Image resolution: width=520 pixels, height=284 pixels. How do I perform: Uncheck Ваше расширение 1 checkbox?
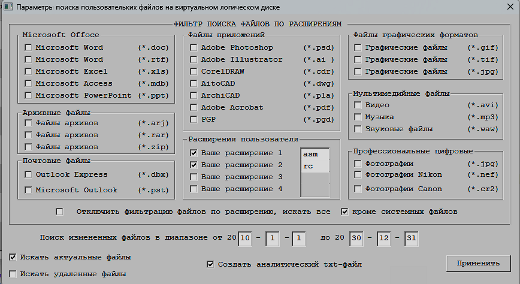click(194, 153)
